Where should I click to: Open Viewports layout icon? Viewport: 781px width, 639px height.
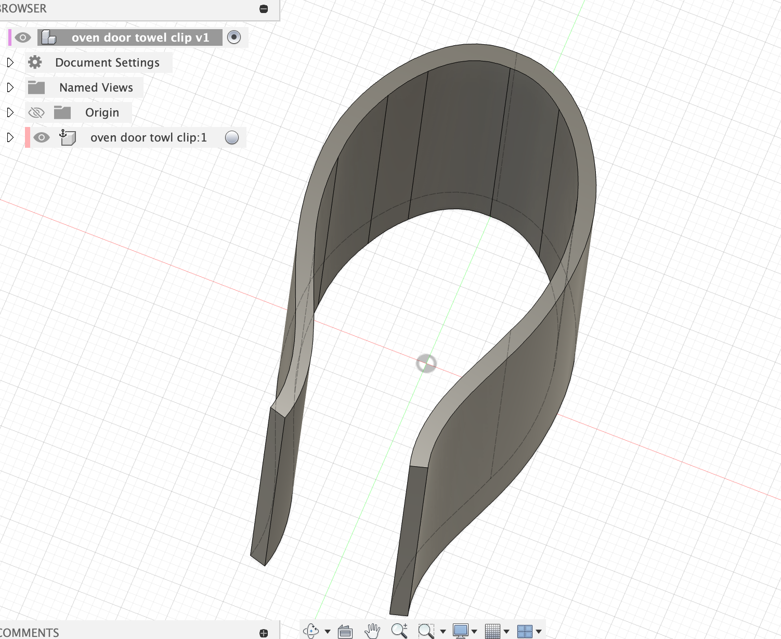525,631
